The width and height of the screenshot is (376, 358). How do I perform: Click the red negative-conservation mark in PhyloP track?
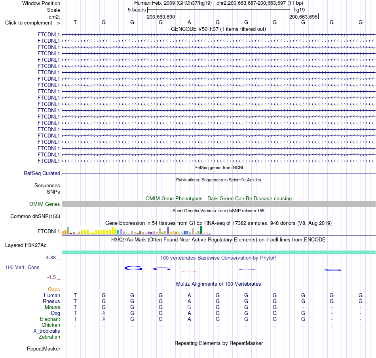click(x=189, y=271)
